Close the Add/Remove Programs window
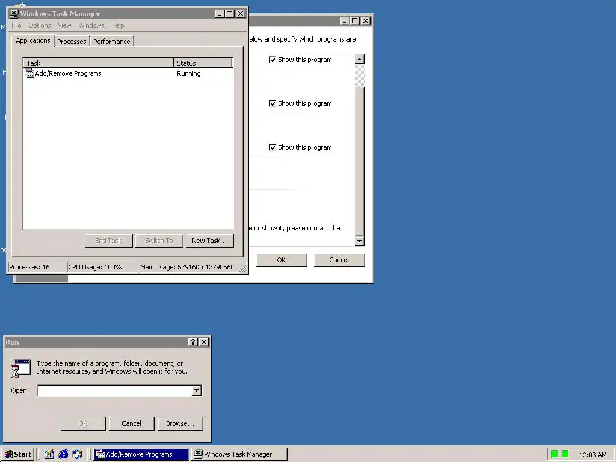This screenshot has height=462, width=616. [366, 21]
